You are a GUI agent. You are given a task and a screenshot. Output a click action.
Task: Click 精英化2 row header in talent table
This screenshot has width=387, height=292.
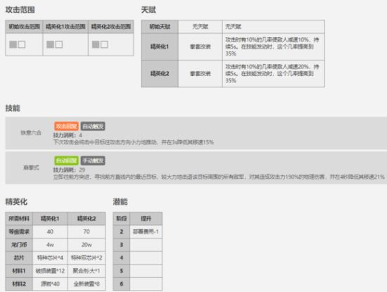coord(160,74)
